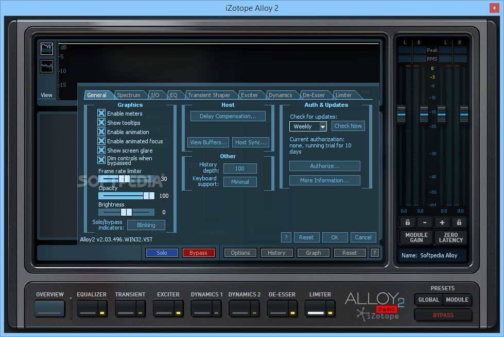Toggle the blue Solo button

(162, 253)
